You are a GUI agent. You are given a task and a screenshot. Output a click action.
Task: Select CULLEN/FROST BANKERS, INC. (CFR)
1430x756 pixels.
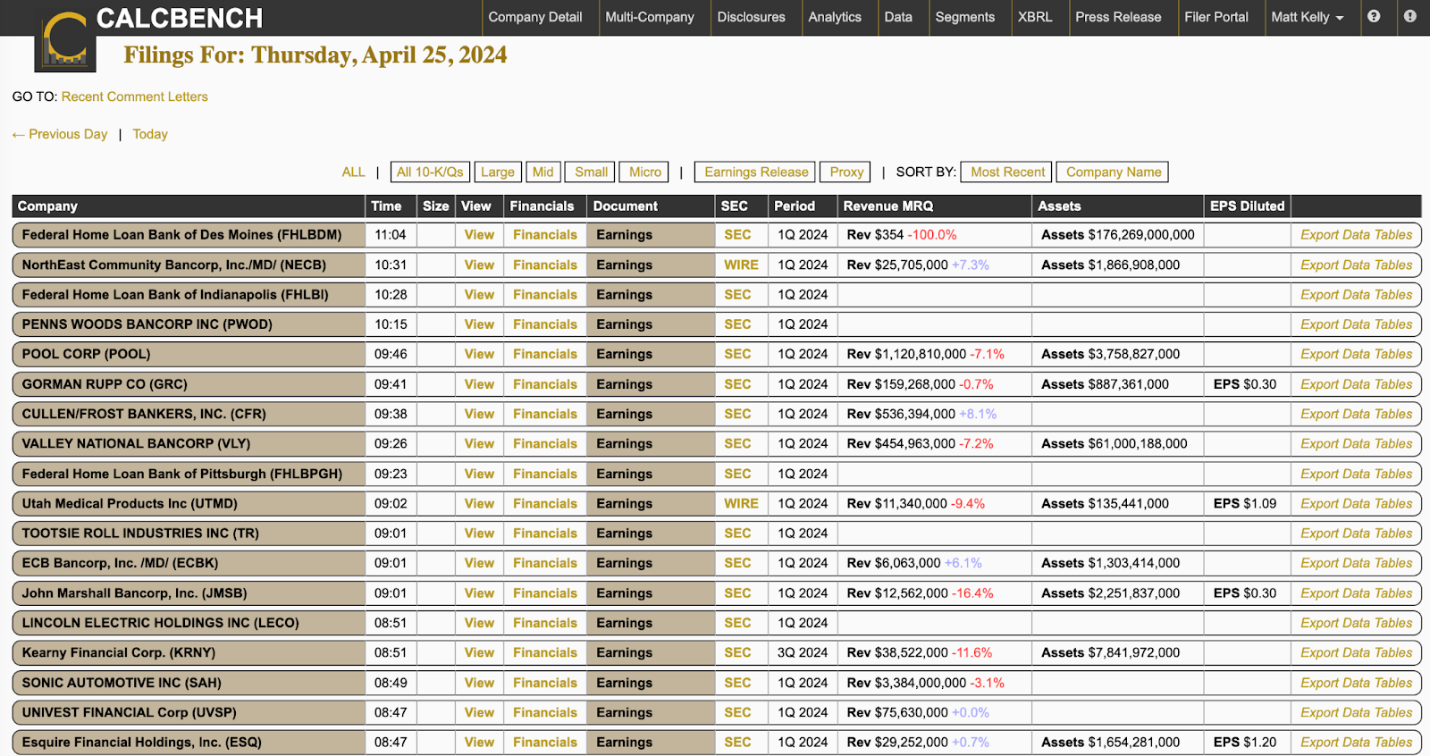(x=144, y=414)
